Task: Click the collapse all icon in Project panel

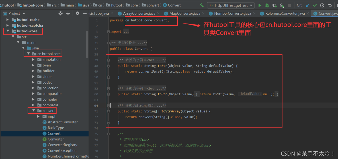Action: click(x=68, y=14)
